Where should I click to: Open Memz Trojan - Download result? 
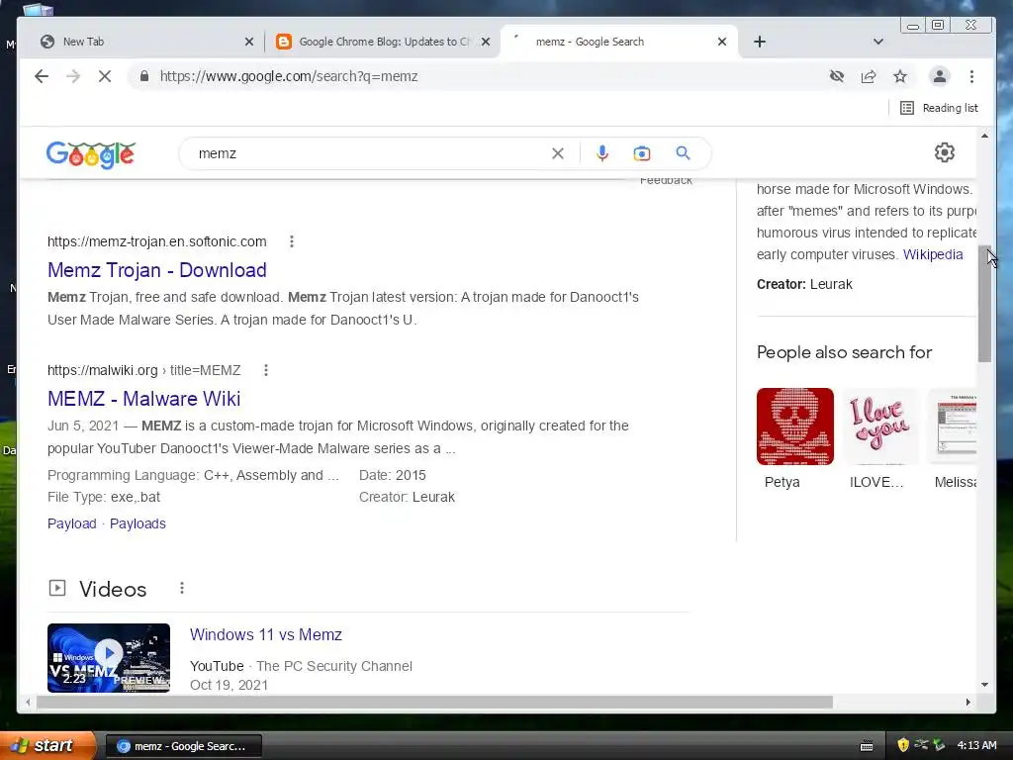157,270
